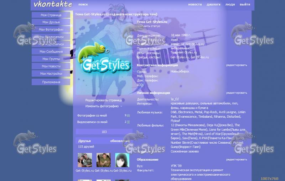Click изменить статус link
This screenshot has width=285, height=181.
click(x=149, y=26)
